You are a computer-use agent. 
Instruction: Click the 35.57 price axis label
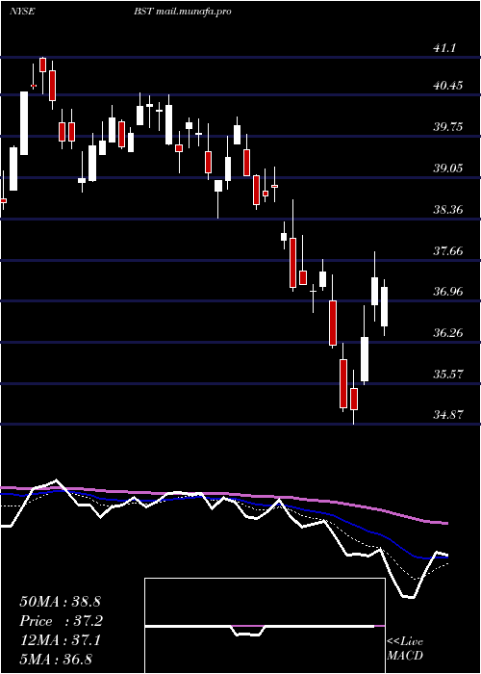click(447, 375)
